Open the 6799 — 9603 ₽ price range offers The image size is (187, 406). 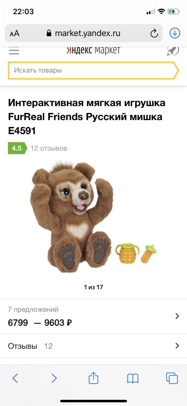pyautogui.click(x=40, y=322)
